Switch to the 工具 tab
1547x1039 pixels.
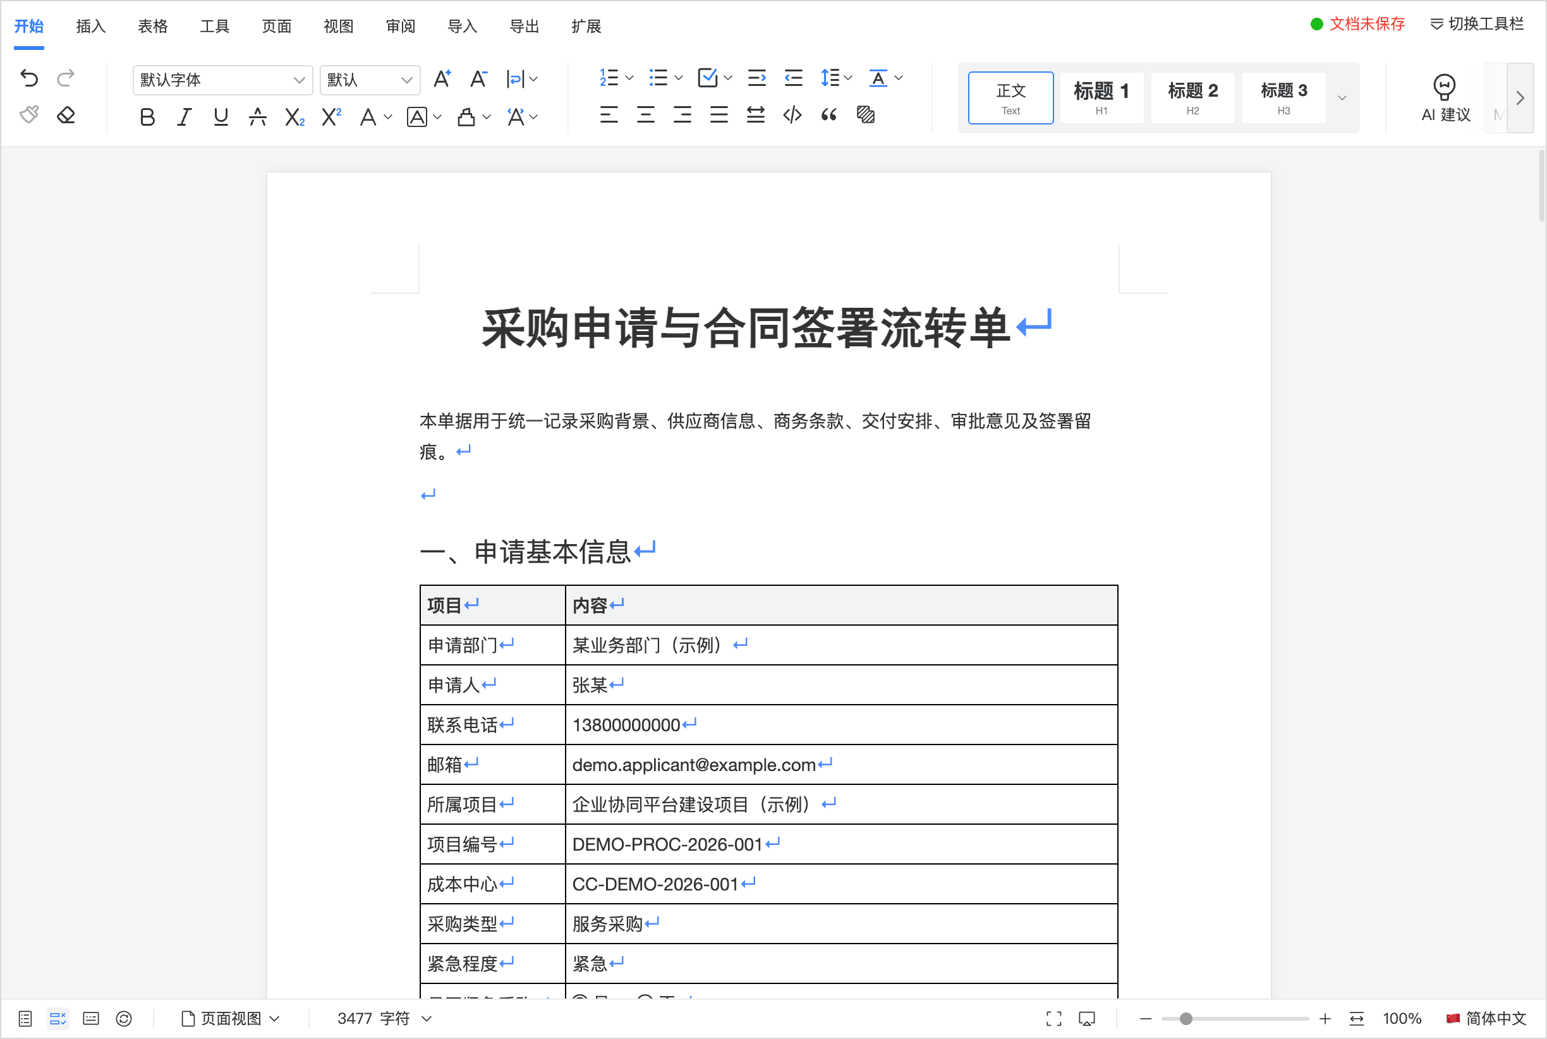pyautogui.click(x=215, y=27)
